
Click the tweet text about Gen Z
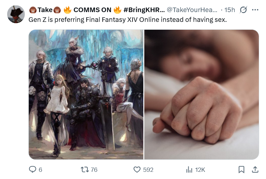click(128, 20)
